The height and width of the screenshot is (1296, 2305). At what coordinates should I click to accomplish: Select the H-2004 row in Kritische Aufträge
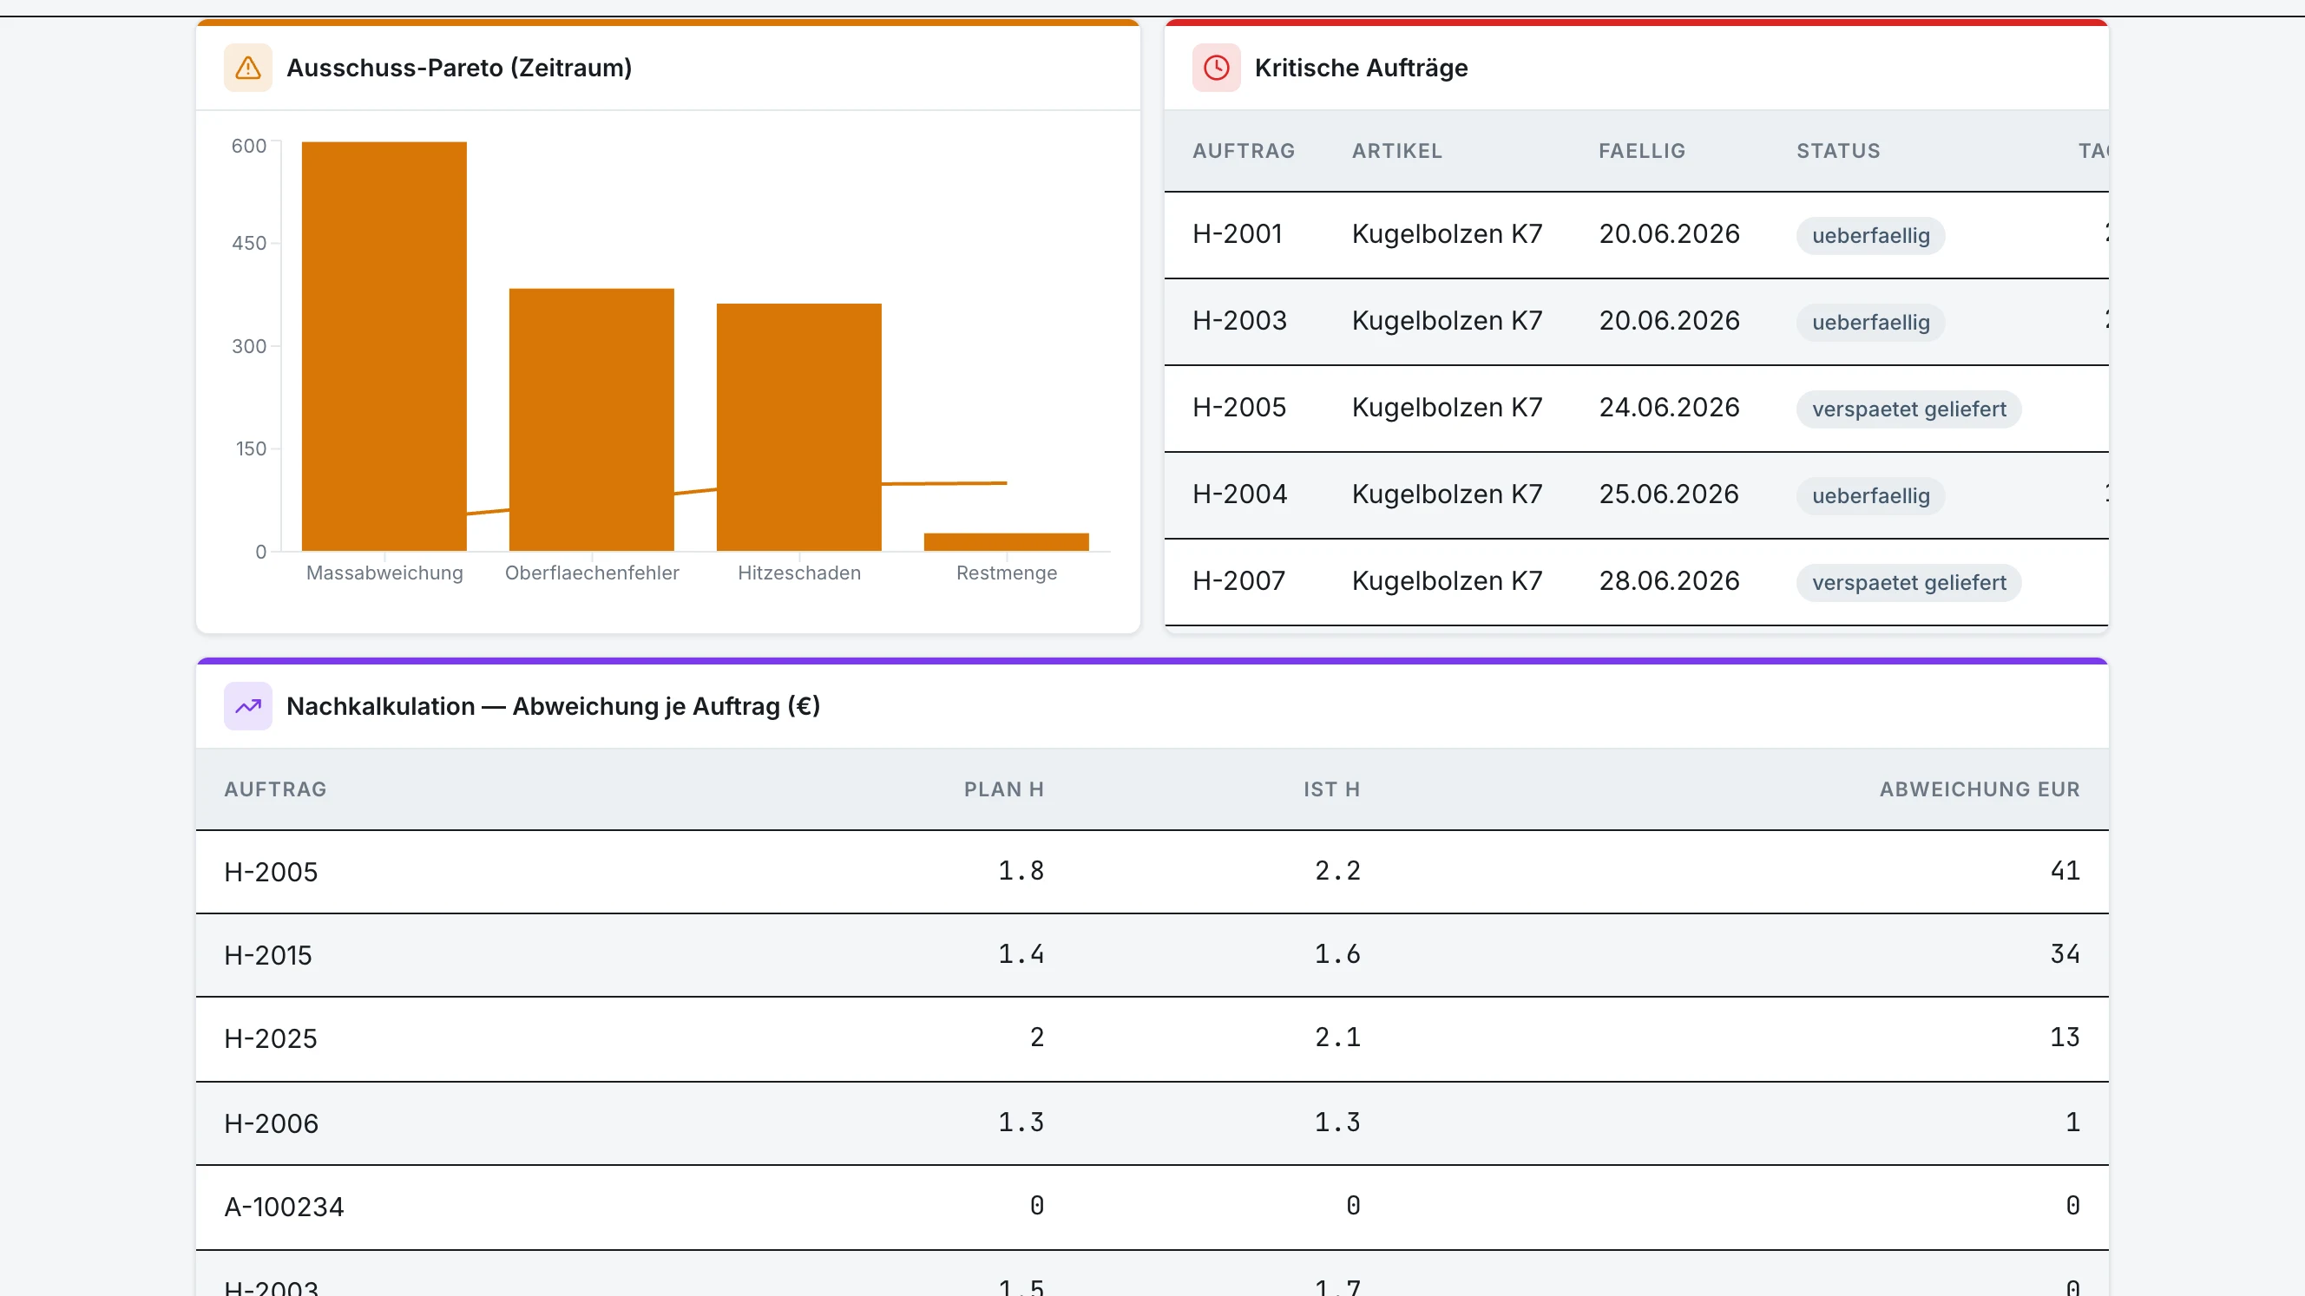tap(1636, 494)
